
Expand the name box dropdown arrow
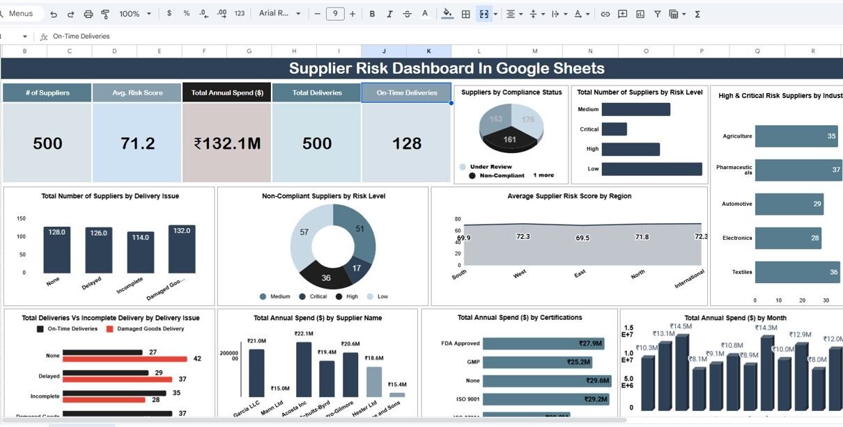tap(25, 36)
